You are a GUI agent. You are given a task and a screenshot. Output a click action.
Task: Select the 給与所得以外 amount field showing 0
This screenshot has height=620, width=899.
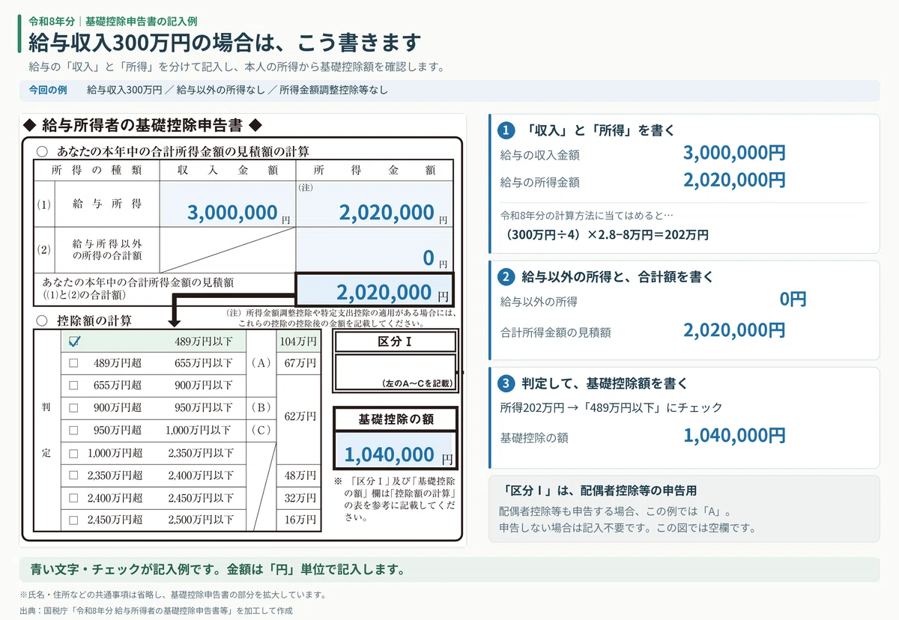pyautogui.click(x=375, y=249)
